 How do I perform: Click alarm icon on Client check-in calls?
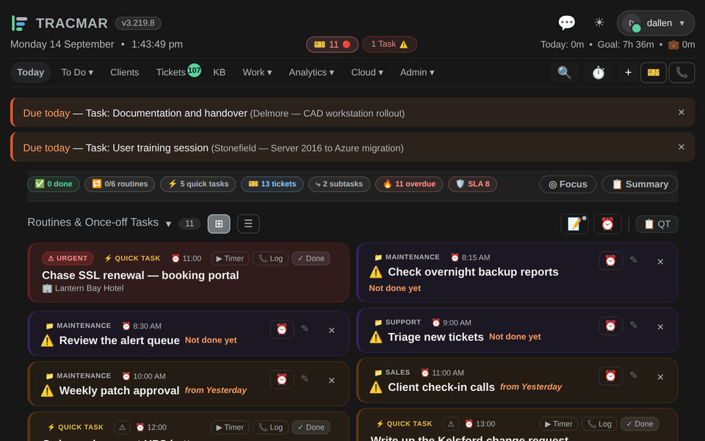pyautogui.click(x=610, y=376)
